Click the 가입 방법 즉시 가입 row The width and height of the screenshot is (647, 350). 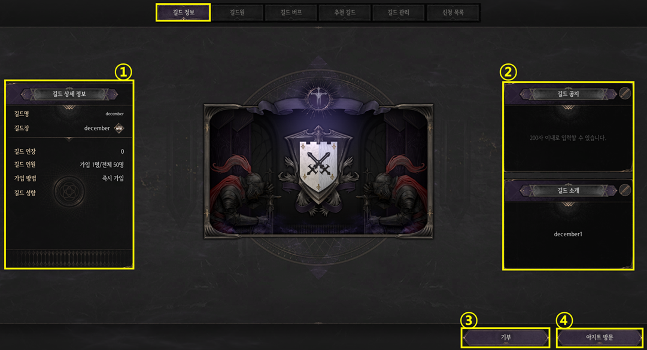[x=69, y=178]
